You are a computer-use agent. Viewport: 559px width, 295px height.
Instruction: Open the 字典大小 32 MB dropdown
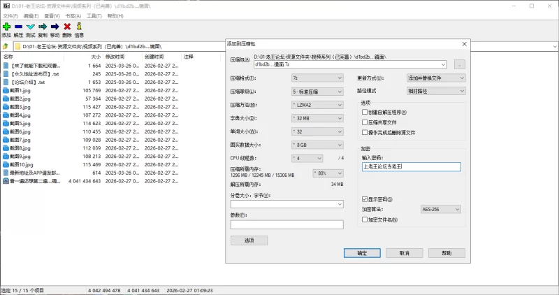tap(317, 118)
